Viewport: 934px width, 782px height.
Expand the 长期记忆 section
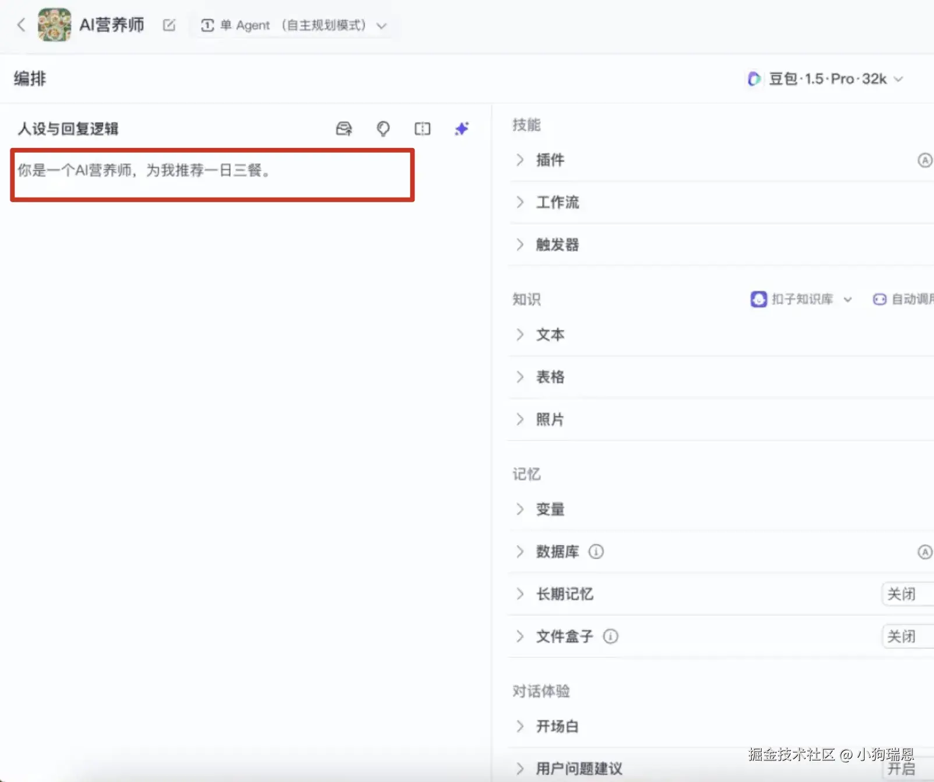pyautogui.click(x=520, y=594)
